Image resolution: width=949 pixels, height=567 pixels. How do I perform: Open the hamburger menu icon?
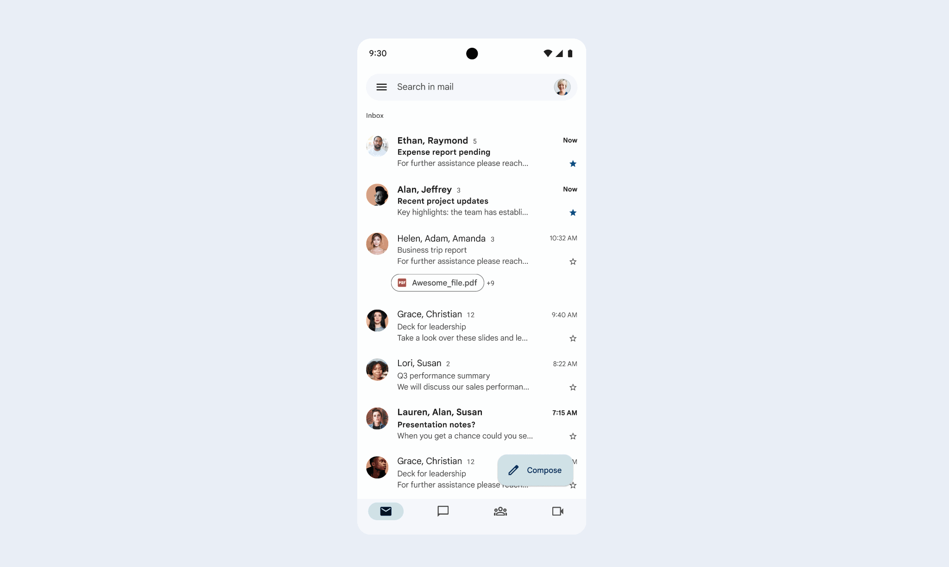tap(381, 86)
